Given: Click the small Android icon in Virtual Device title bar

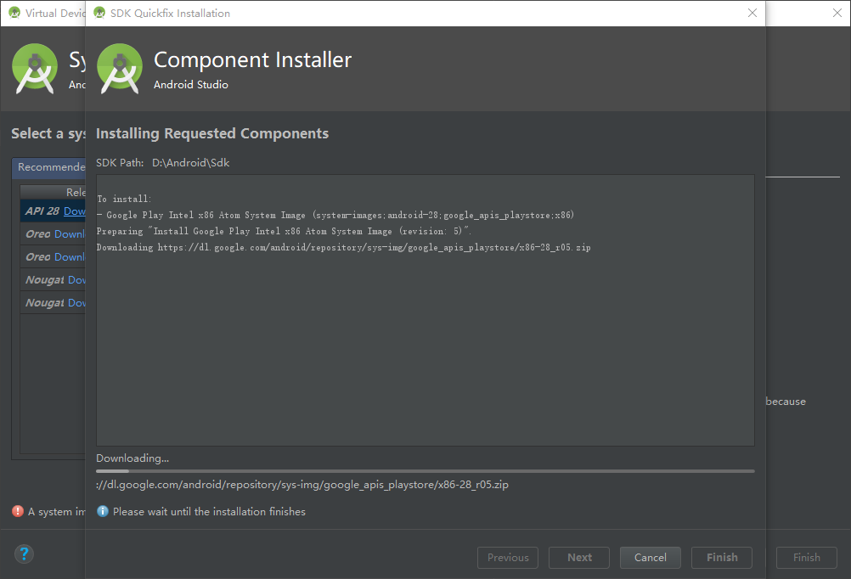Looking at the screenshot, I should pyautogui.click(x=14, y=13).
